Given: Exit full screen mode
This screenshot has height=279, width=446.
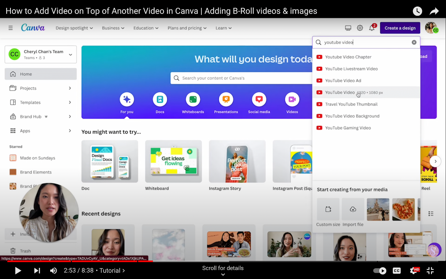Looking at the screenshot, I should coord(430,271).
